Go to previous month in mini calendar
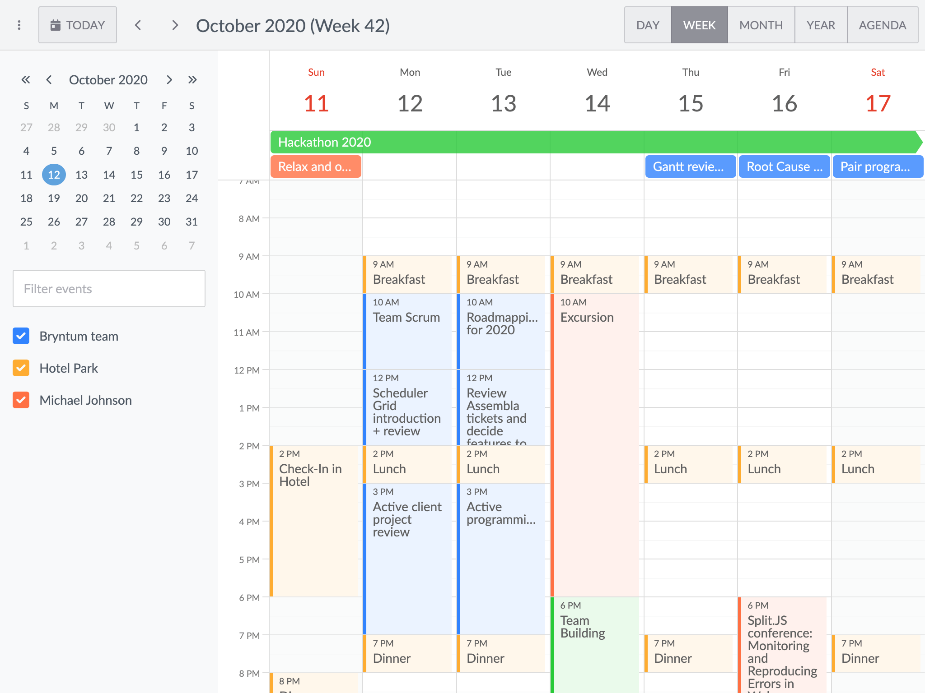The width and height of the screenshot is (925, 693). pos(49,80)
